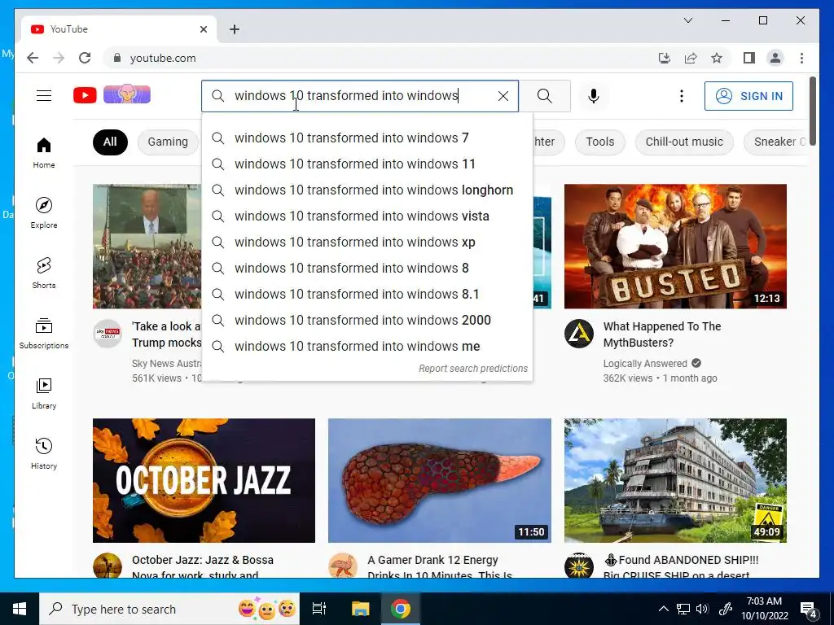This screenshot has width=834, height=625.
Task: Choose suggestion ending in 'windows xp'
Action: 367,243
